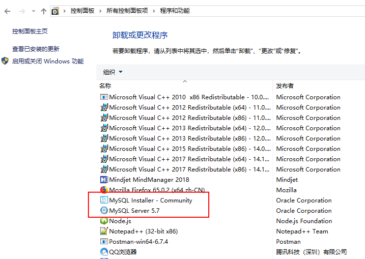Open 控制面板 breadcrumb
This screenshot has height=259, width=365.
[83, 11]
